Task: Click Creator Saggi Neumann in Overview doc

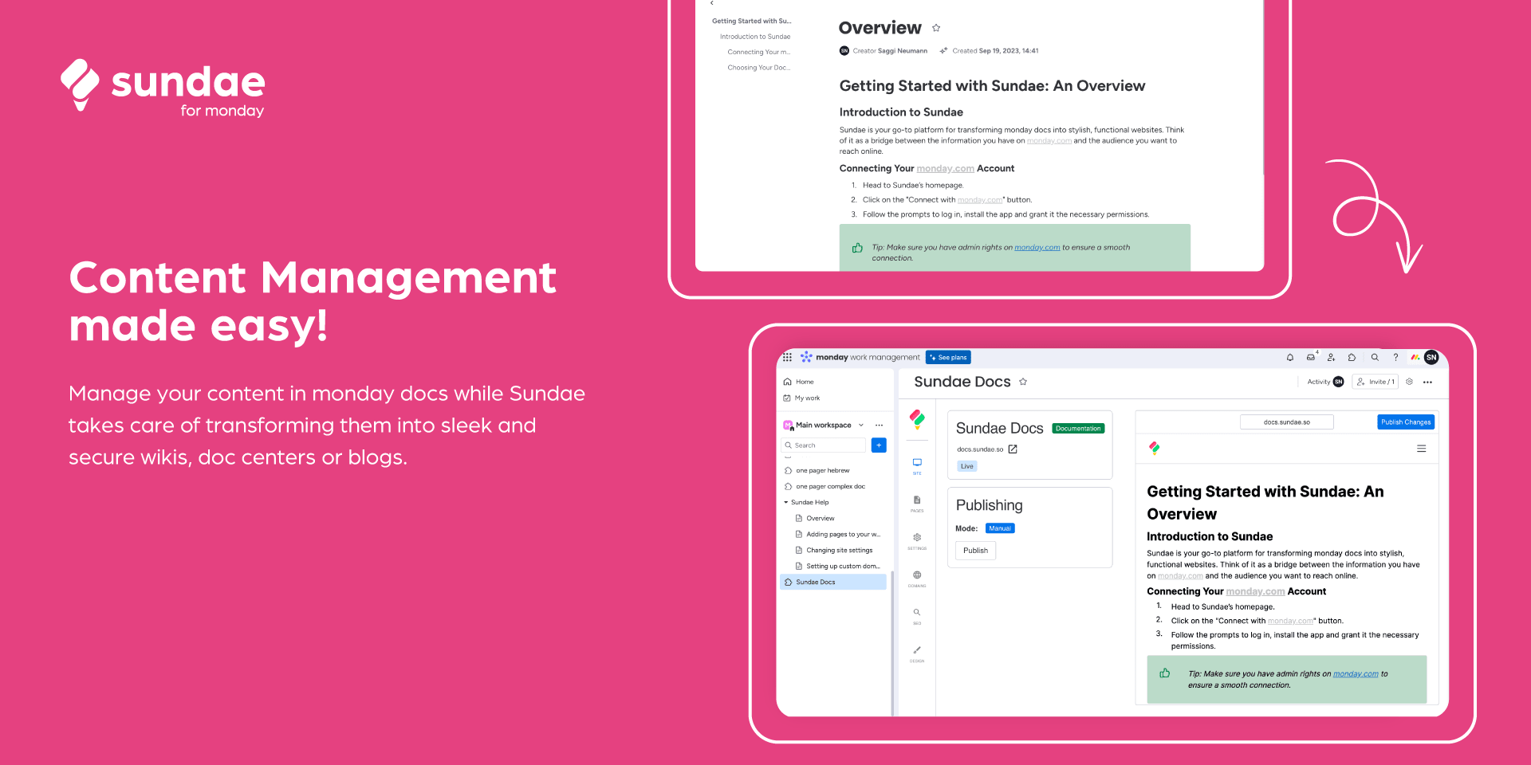Action: [884, 51]
